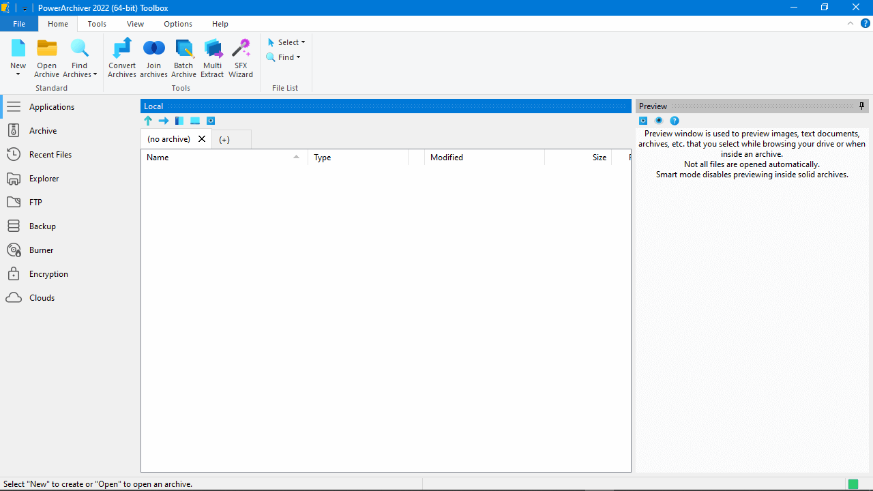Switch to the Tools ribbon tab
Screen dimensions: 873x491
[97, 24]
